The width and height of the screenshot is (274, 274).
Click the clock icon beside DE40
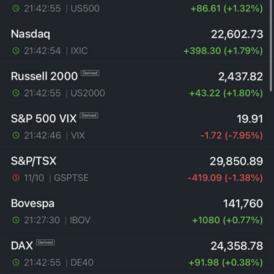tap(16, 263)
